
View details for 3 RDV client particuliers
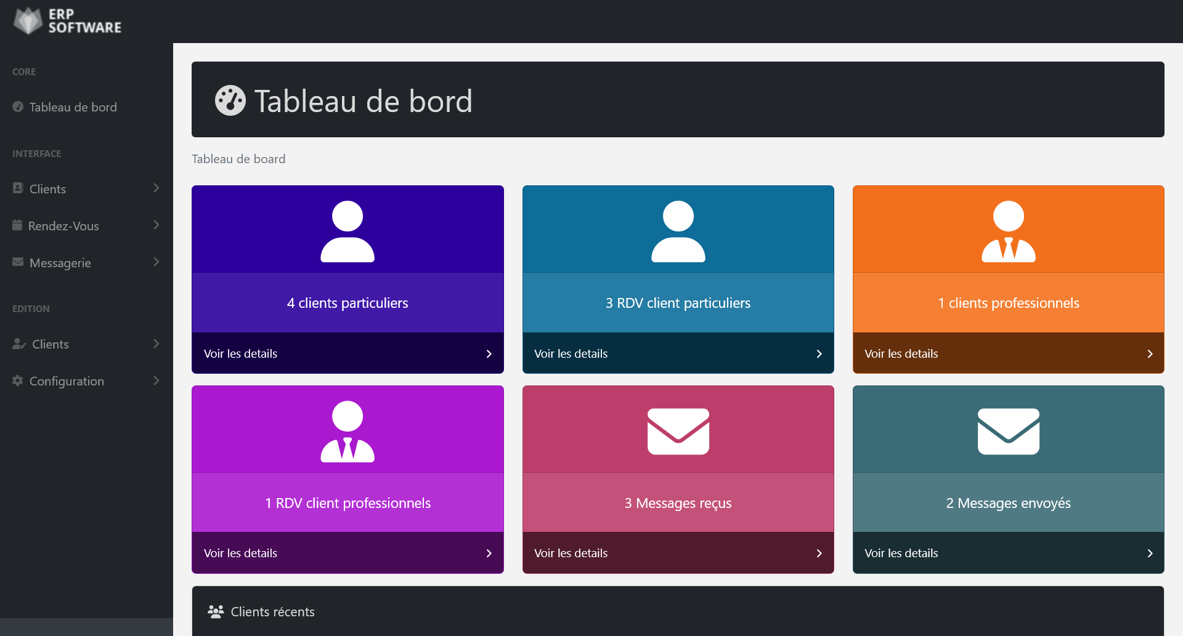pos(678,353)
